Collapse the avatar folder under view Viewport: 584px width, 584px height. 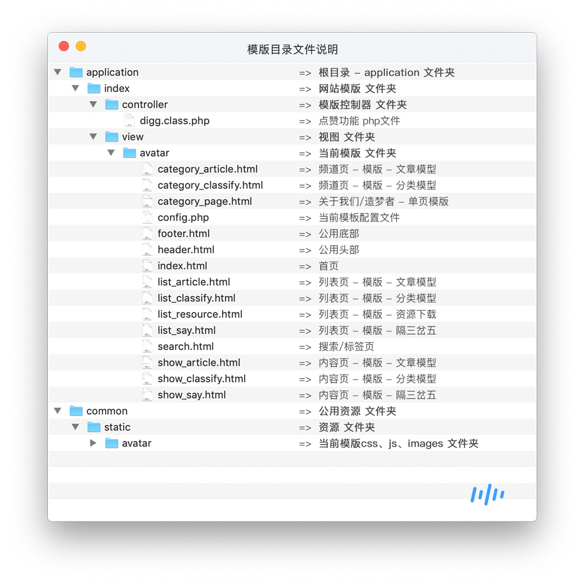(x=111, y=152)
